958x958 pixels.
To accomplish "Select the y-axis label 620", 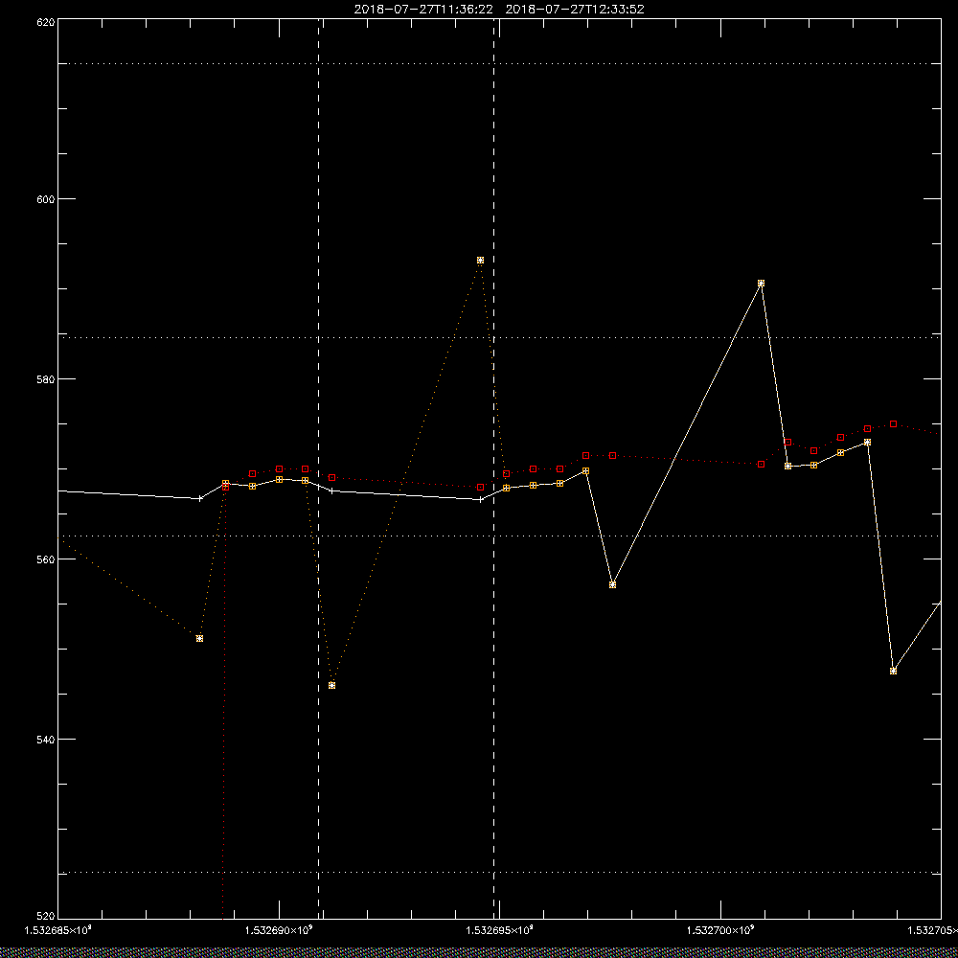I will [x=46, y=22].
